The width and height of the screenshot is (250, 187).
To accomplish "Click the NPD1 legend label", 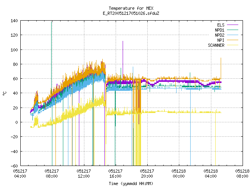I will coord(220,30).
